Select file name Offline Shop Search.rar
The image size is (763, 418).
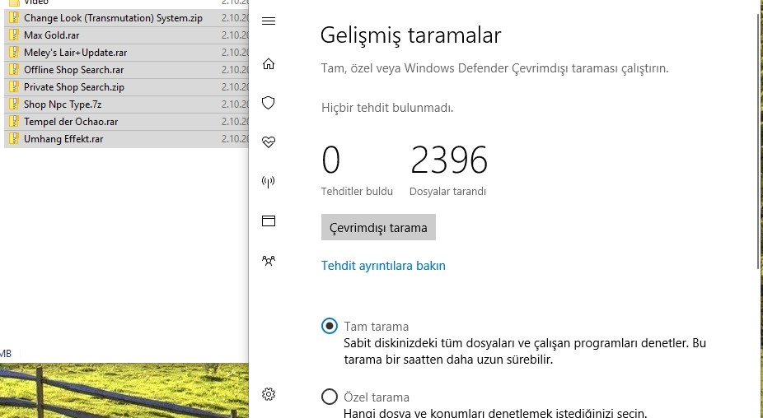74,69
